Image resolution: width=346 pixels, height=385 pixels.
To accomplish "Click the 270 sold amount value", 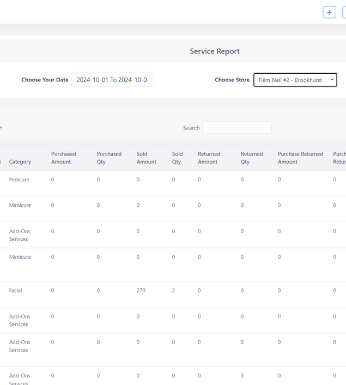I will tap(141, 291).
